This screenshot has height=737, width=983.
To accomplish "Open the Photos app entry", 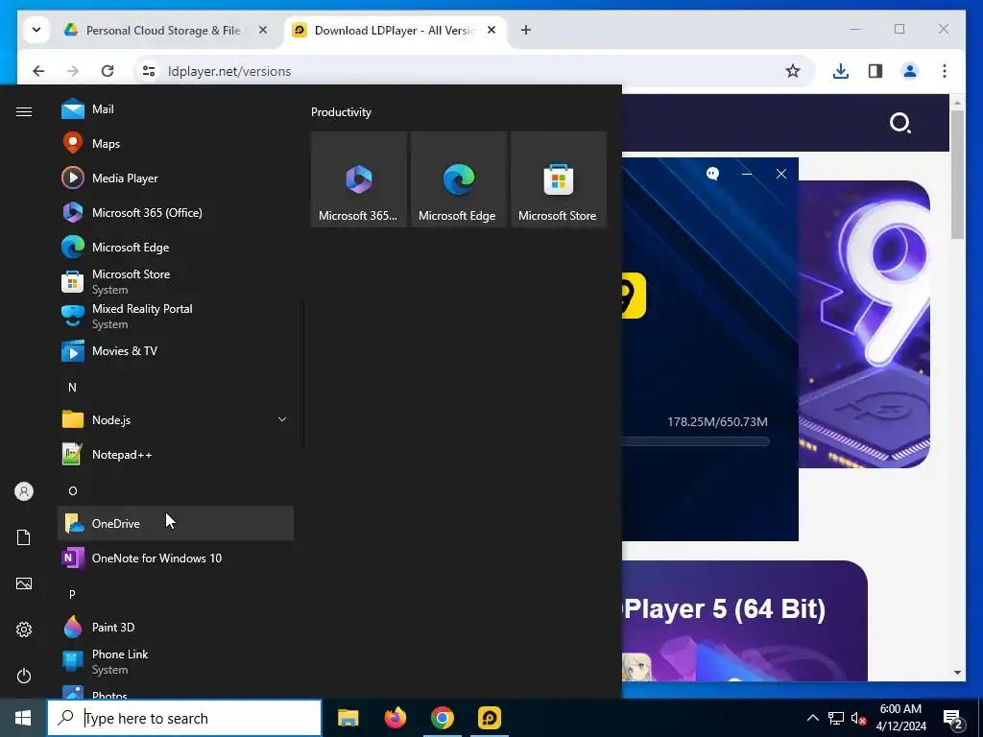I will point(176,690).
